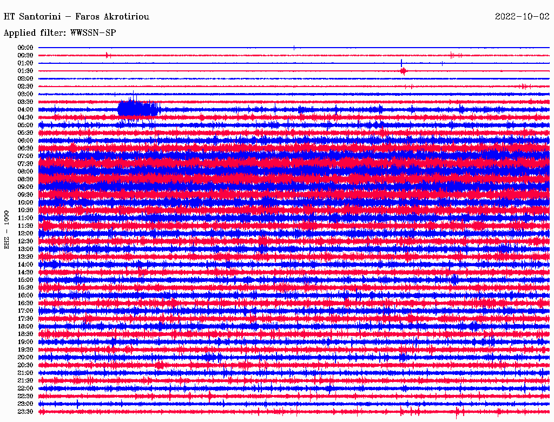Select the 12:00 time label
This screenshot has height=422, width=554.
(x=25, y=233)
